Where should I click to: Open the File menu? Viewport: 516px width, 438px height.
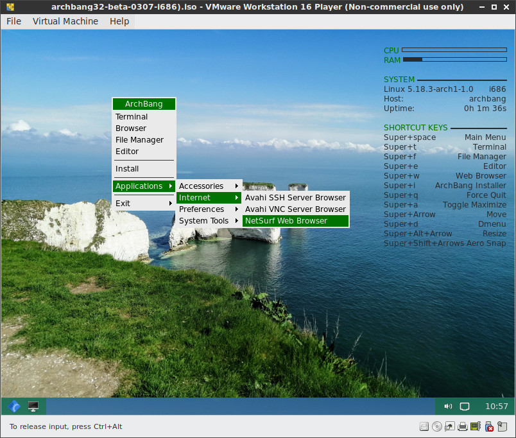click(14, 21)
